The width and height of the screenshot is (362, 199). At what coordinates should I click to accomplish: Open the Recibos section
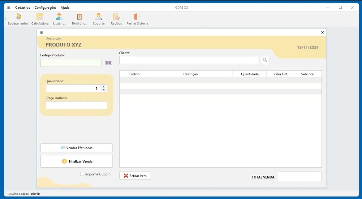(x=116, y=19)
